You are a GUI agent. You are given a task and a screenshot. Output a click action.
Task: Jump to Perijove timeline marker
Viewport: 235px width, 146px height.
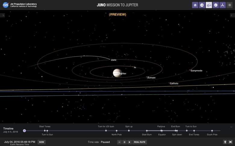pyautogui.click(x=161, y=131)
